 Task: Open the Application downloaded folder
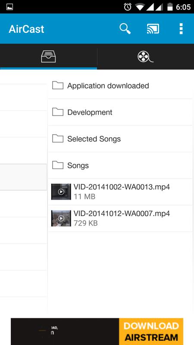120,85
